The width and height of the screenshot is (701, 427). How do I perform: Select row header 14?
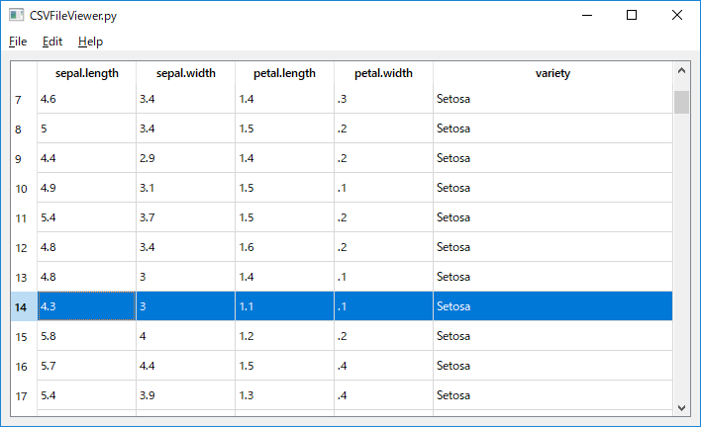24,306
